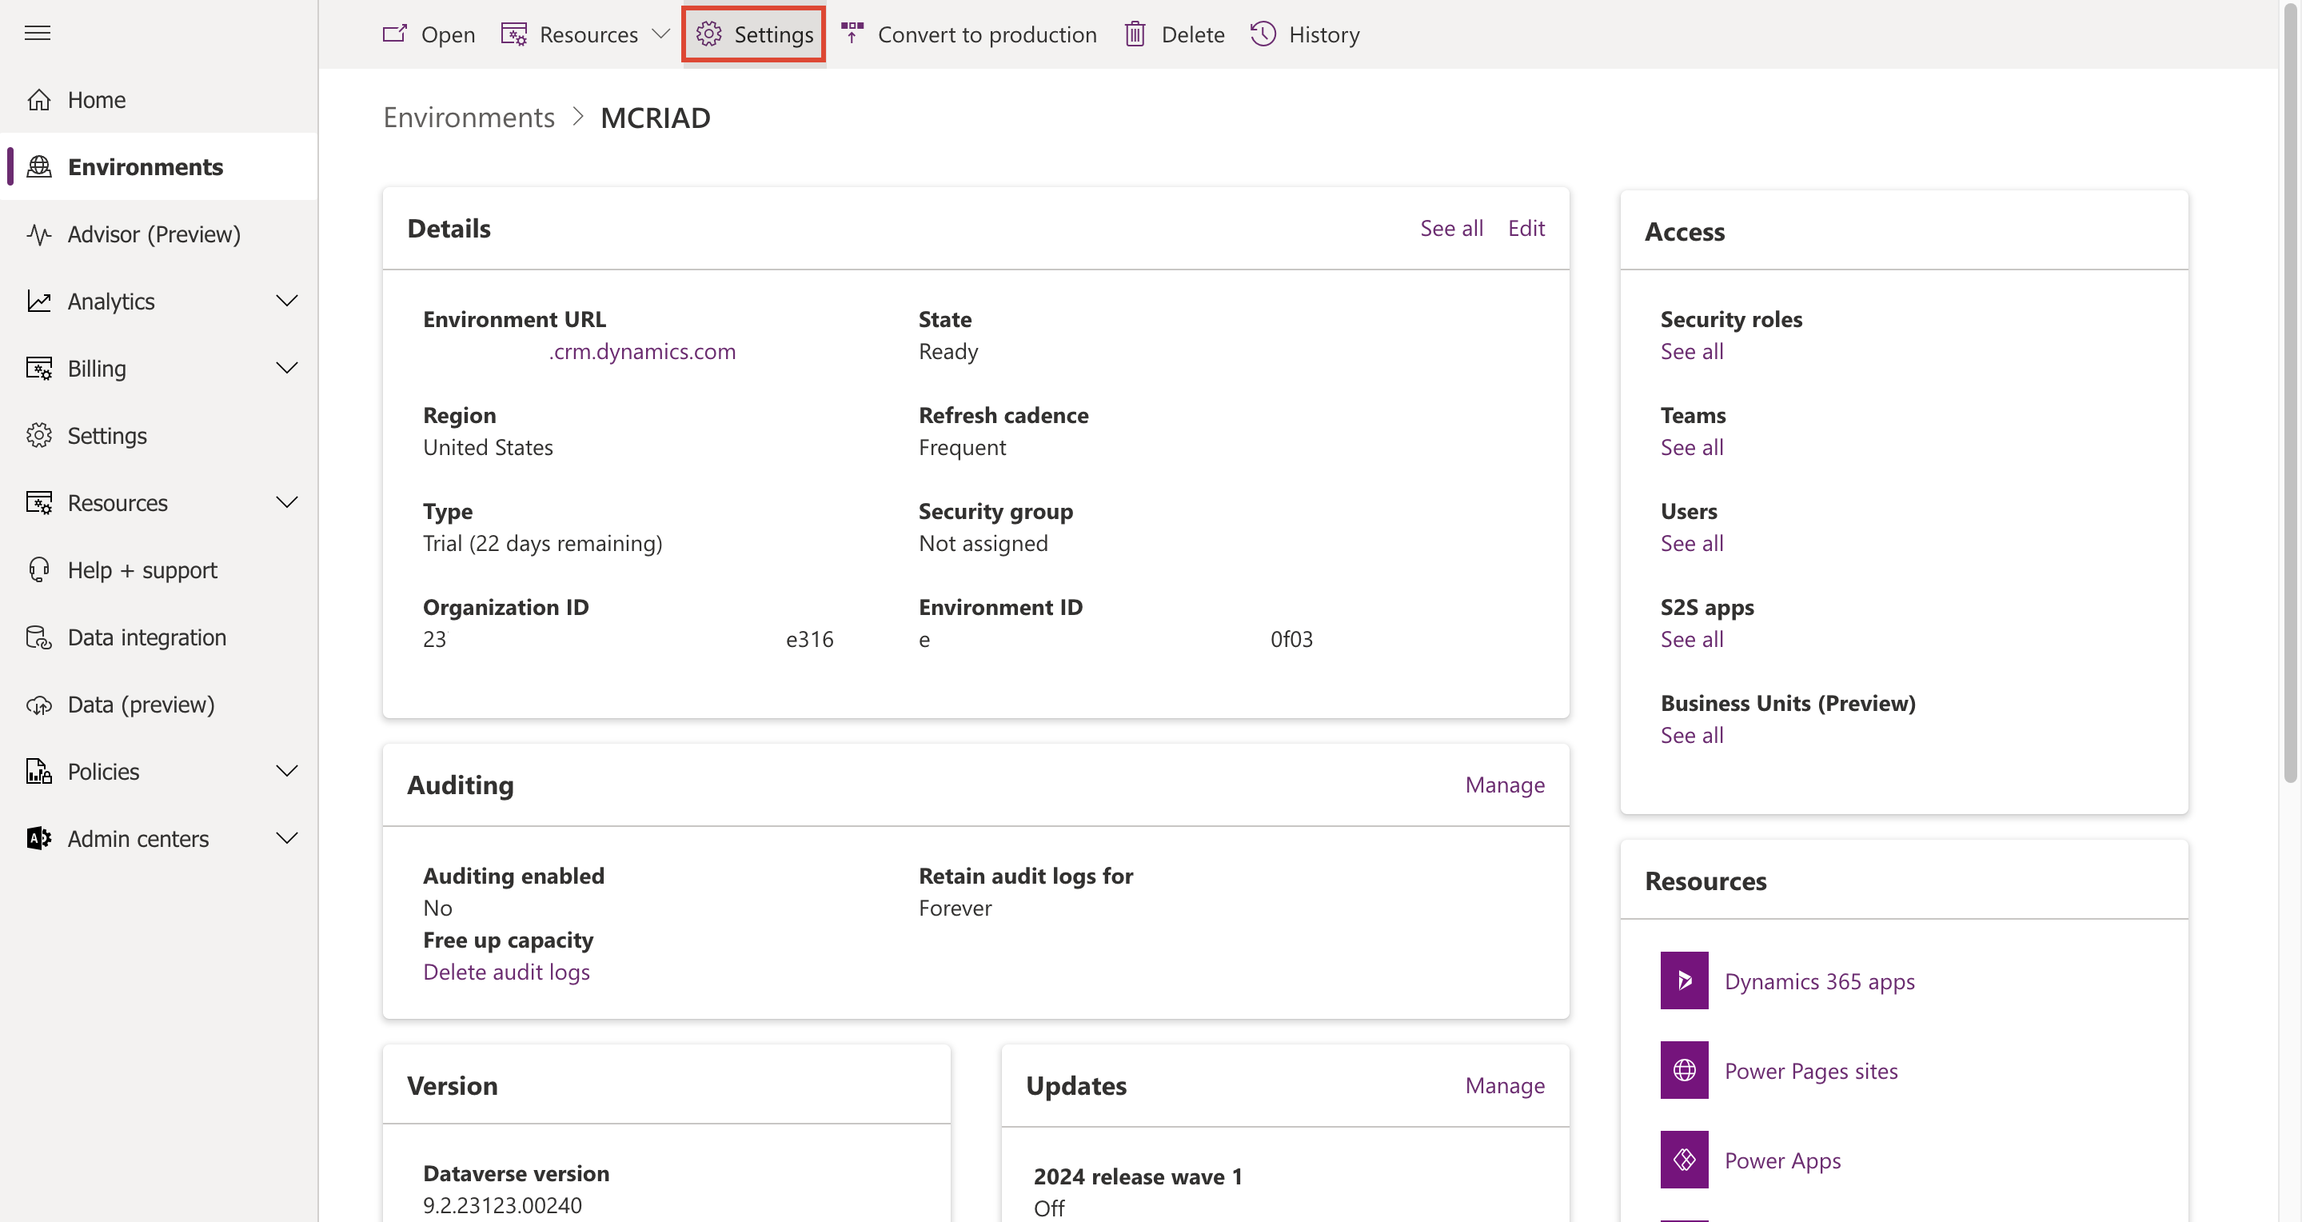This screenshot has width=2302, height=1222.
Task: Click the Home house icon
Action: [38, 99]
